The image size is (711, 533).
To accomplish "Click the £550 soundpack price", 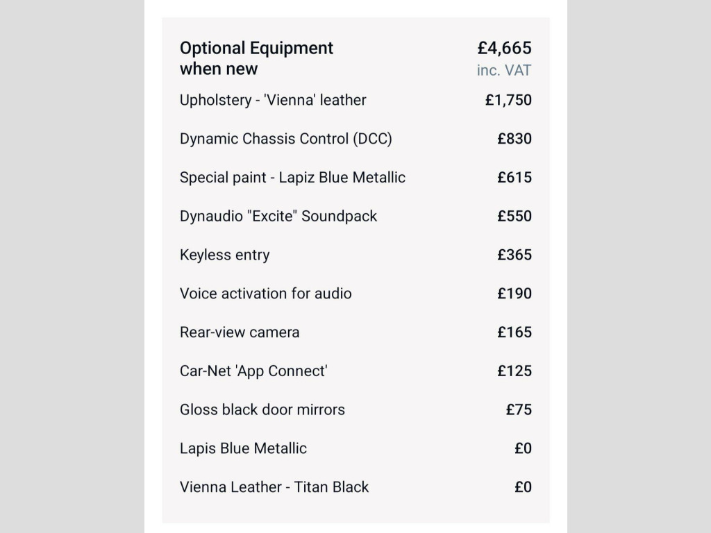I will point(515,217).
